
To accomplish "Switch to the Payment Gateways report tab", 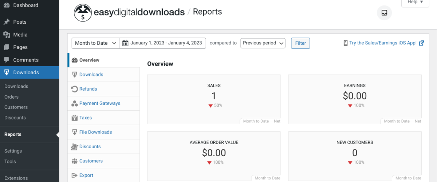I will (x=104, y=103).
